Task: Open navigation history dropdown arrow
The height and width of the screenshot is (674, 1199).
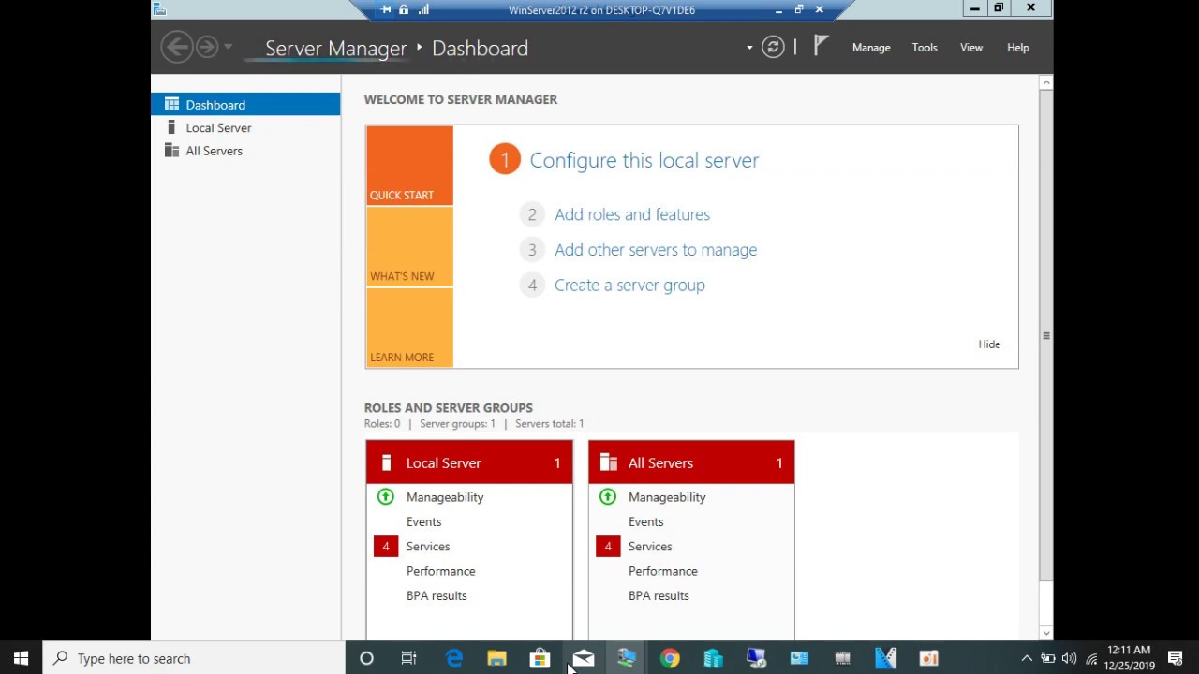Action: (x=228, y=47)
